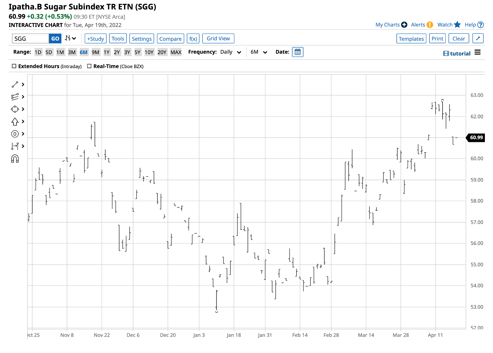Select the 9M range
This screenshot has height=353, width=493.
point(95,52)
